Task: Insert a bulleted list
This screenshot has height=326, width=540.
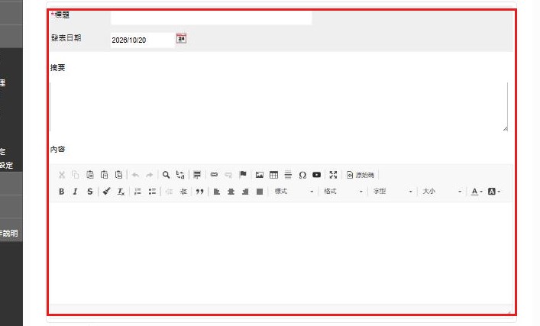Action: pos(152,192)
